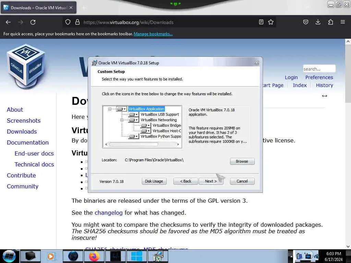Click the website search field
The image size is (351, 263).
click(x=319, y=69)
